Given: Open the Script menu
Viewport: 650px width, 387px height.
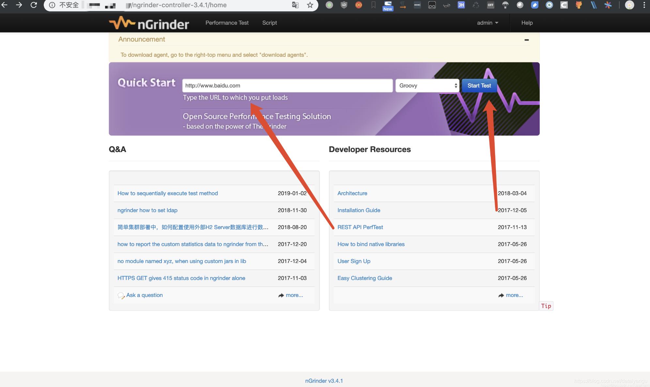Looking at the screenshot, I should (270, 23).
